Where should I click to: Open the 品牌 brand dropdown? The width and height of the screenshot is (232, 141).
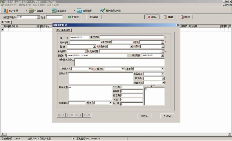95,47
